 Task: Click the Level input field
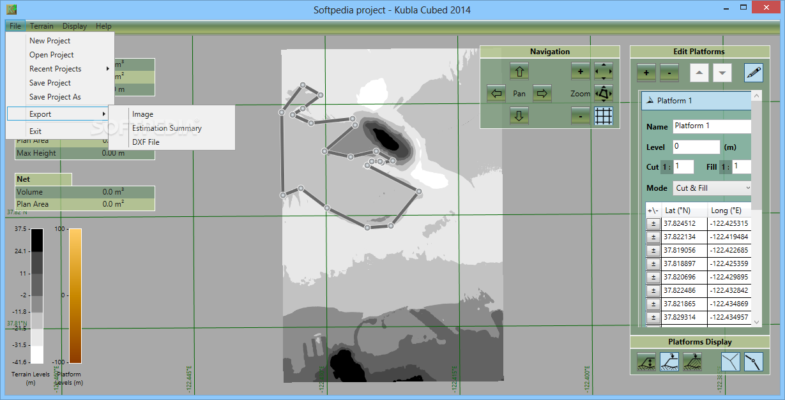pos(696,147)
